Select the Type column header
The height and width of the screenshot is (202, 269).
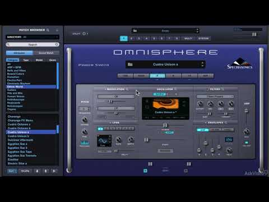click(26, 60)
